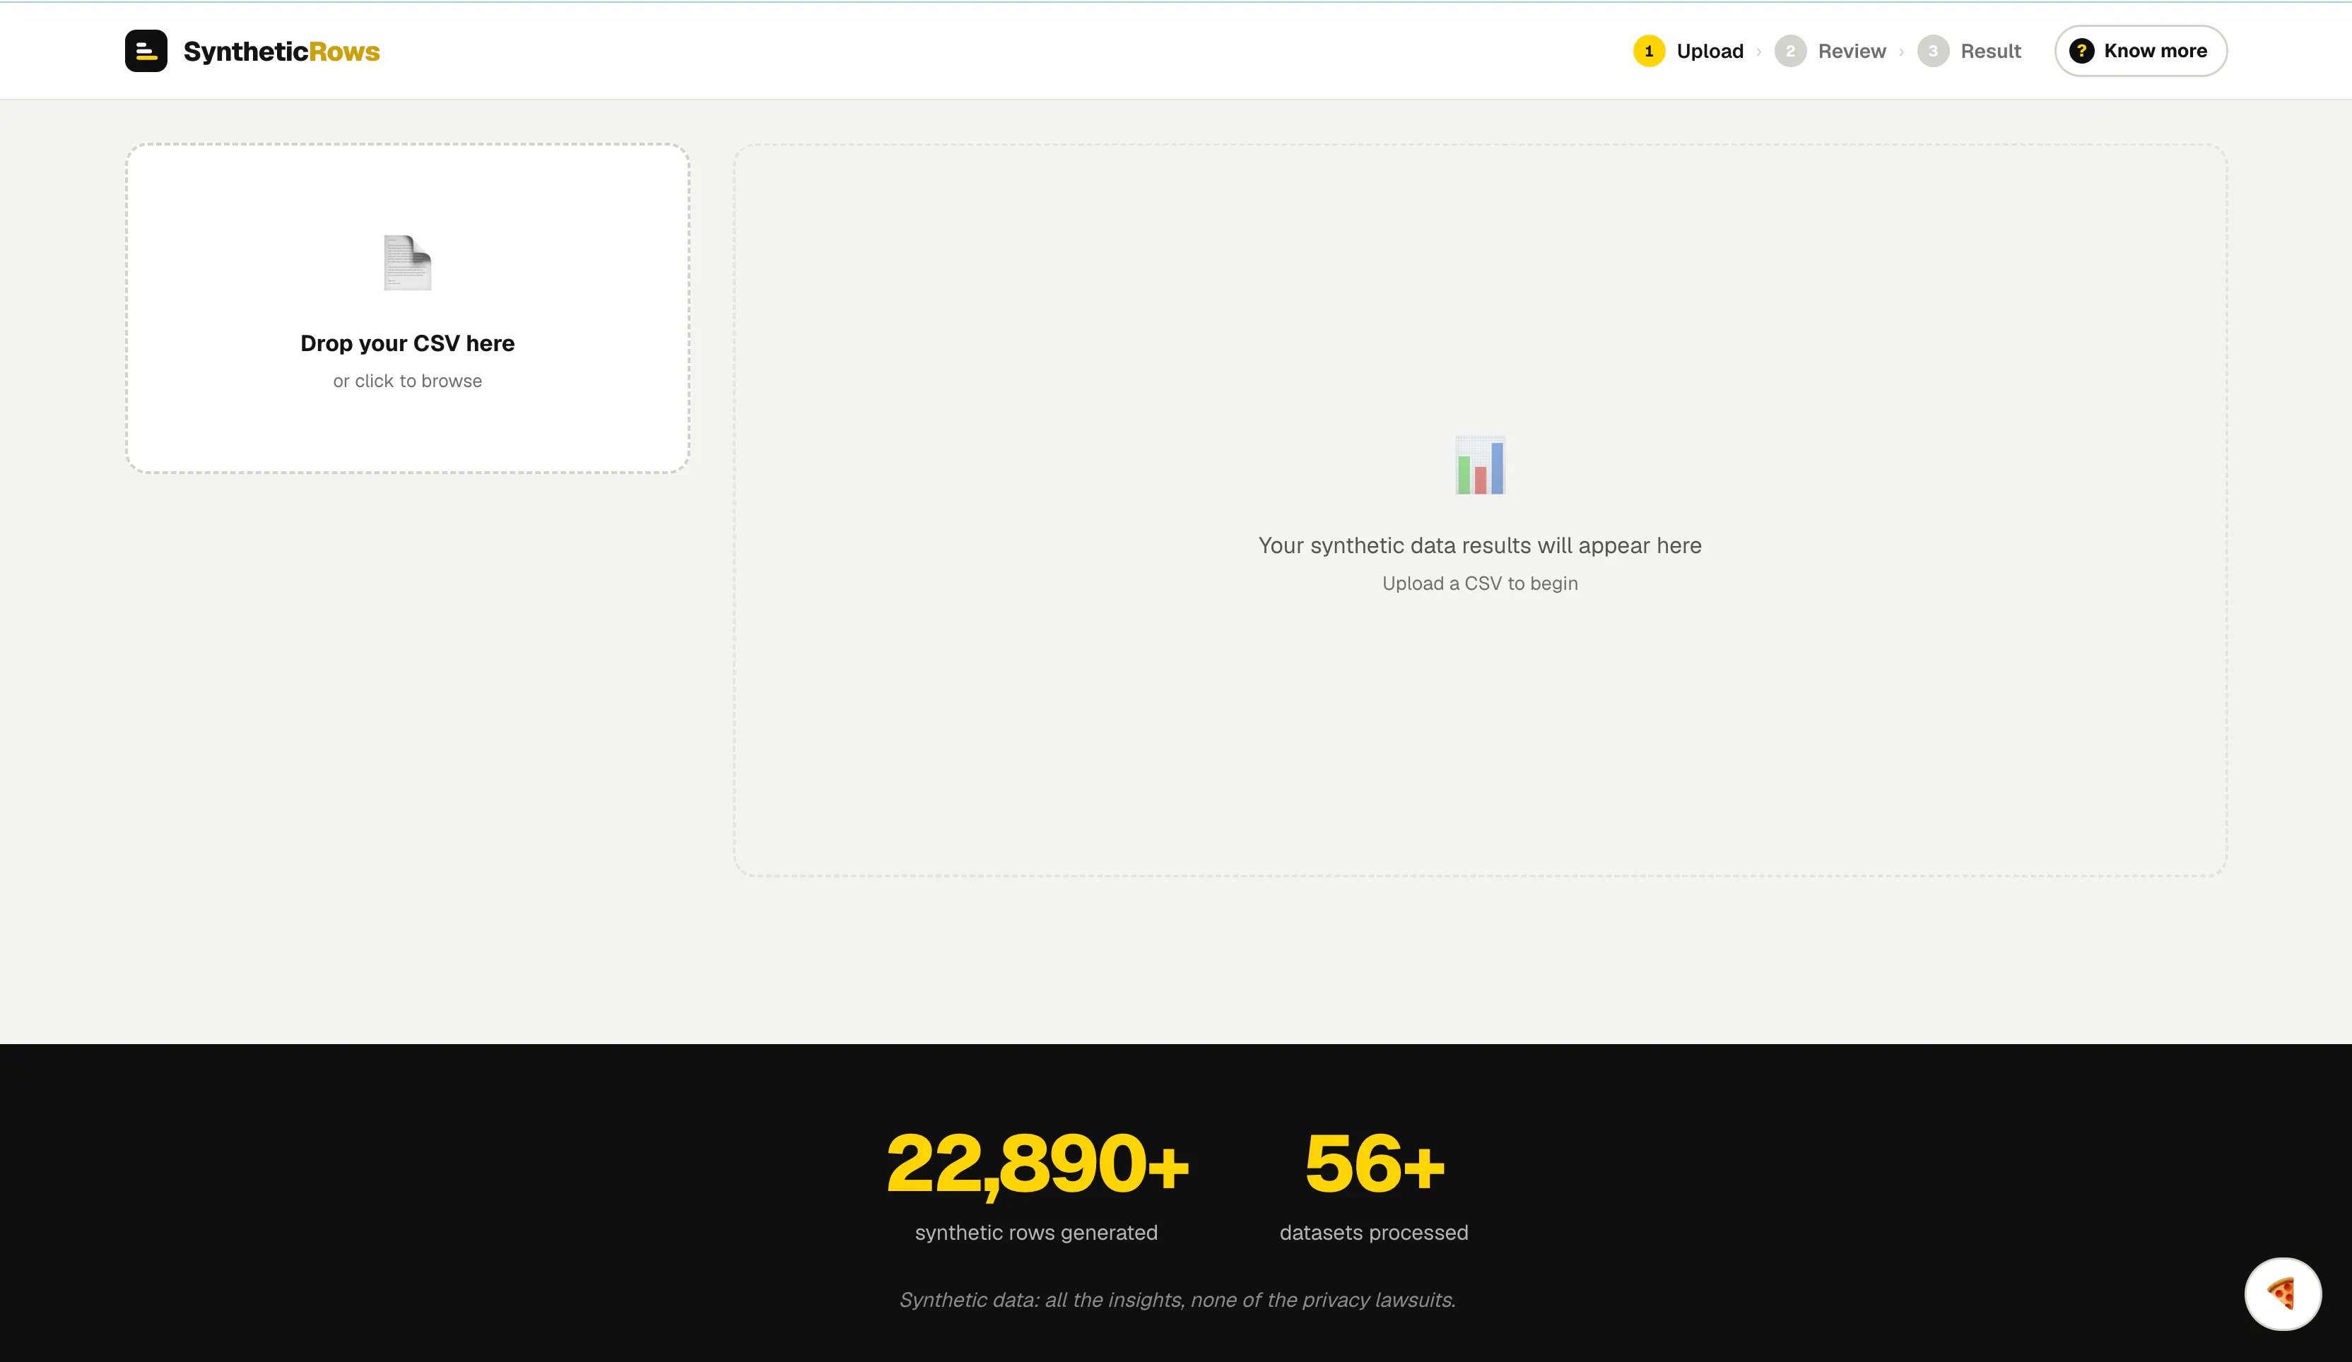Click 'Your synthetic data results will appear here'

[1481, 545]
